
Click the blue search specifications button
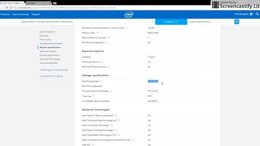tap(236, 21)
